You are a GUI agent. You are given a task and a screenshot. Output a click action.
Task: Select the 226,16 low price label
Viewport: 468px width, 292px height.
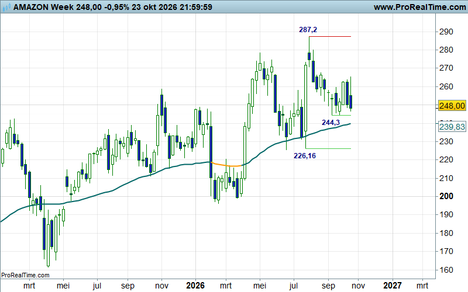305,156
